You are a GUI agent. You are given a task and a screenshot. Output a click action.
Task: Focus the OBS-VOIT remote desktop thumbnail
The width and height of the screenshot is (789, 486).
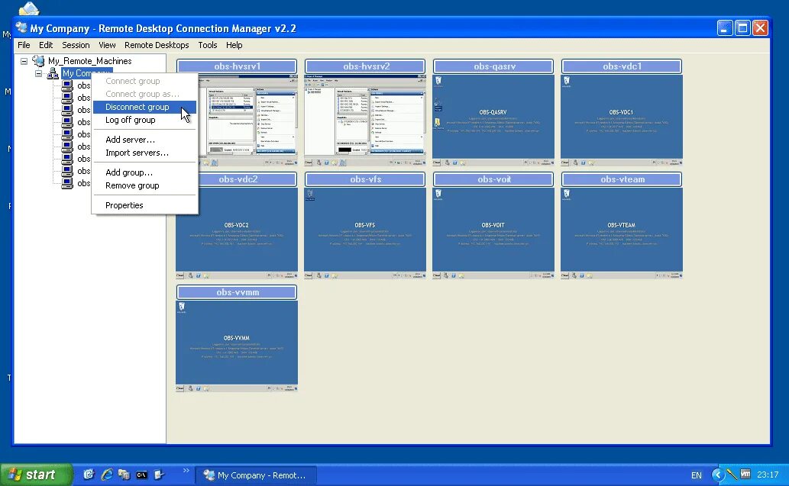pyautogui.click(x=493, y=233)
